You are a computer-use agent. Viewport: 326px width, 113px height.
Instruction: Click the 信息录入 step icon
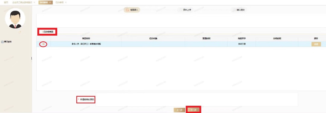coord(127,10)
